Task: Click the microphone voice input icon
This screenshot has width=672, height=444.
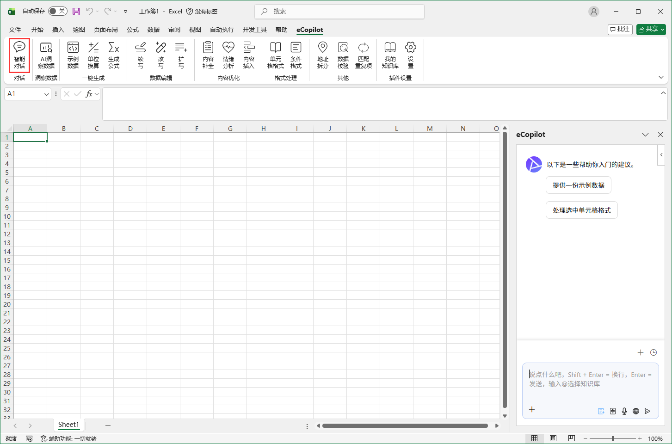Action: (624, 411)
